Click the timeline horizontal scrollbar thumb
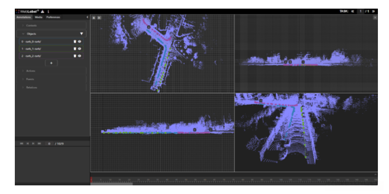Viewport: 389px width, 194px height. 112,184
